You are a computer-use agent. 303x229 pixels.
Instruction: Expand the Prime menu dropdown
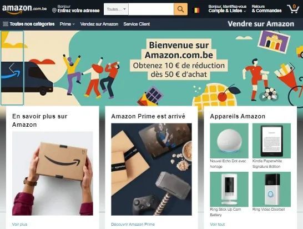coord(67,24)
